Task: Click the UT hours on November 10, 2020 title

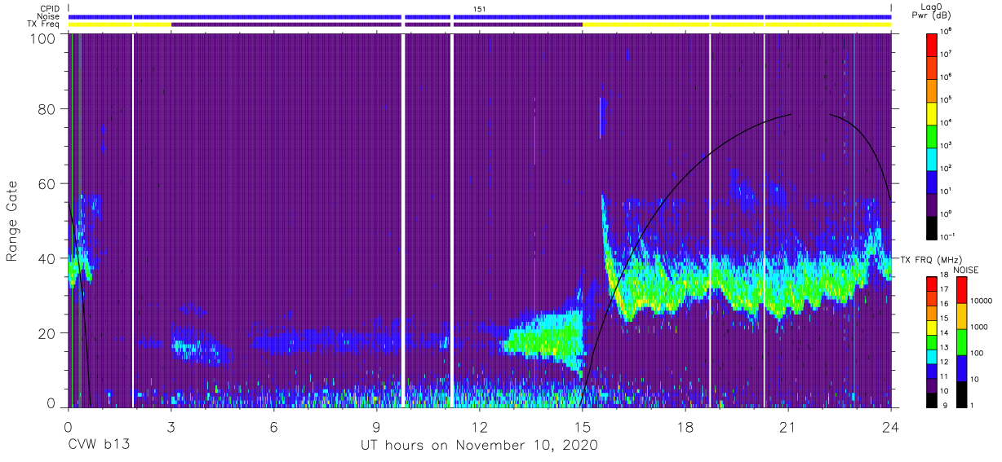Action: (480, 446)
